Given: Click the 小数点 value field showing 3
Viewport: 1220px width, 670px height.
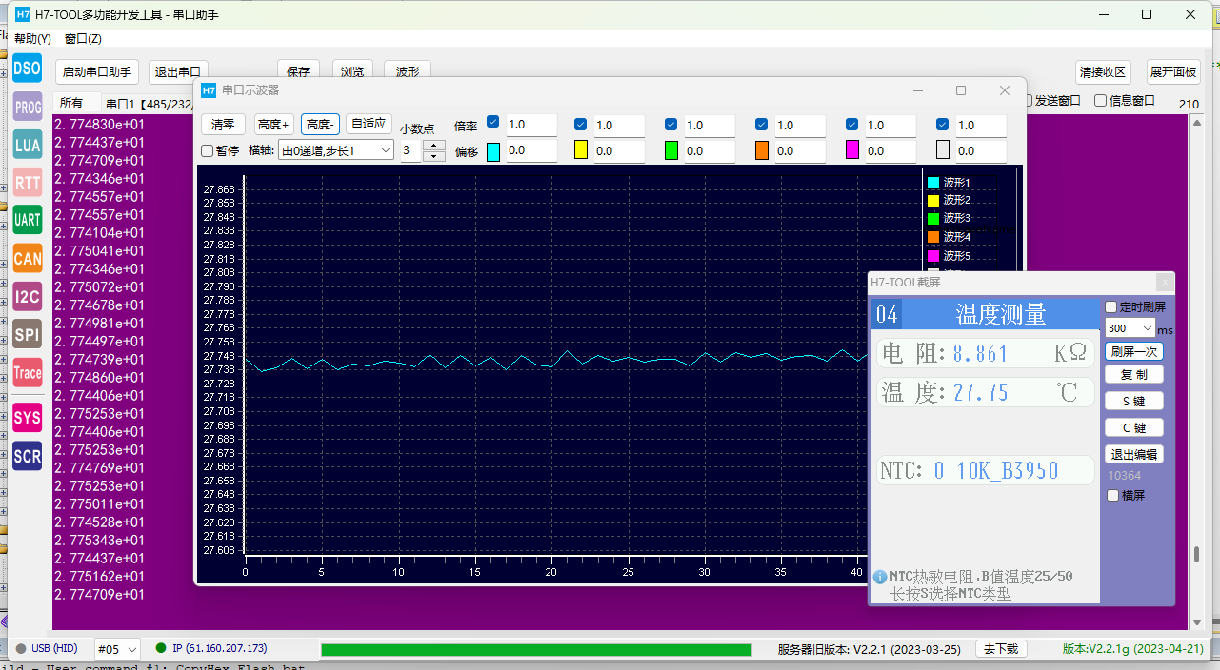Looking at the screenshot, I should [x=410, y=150].
